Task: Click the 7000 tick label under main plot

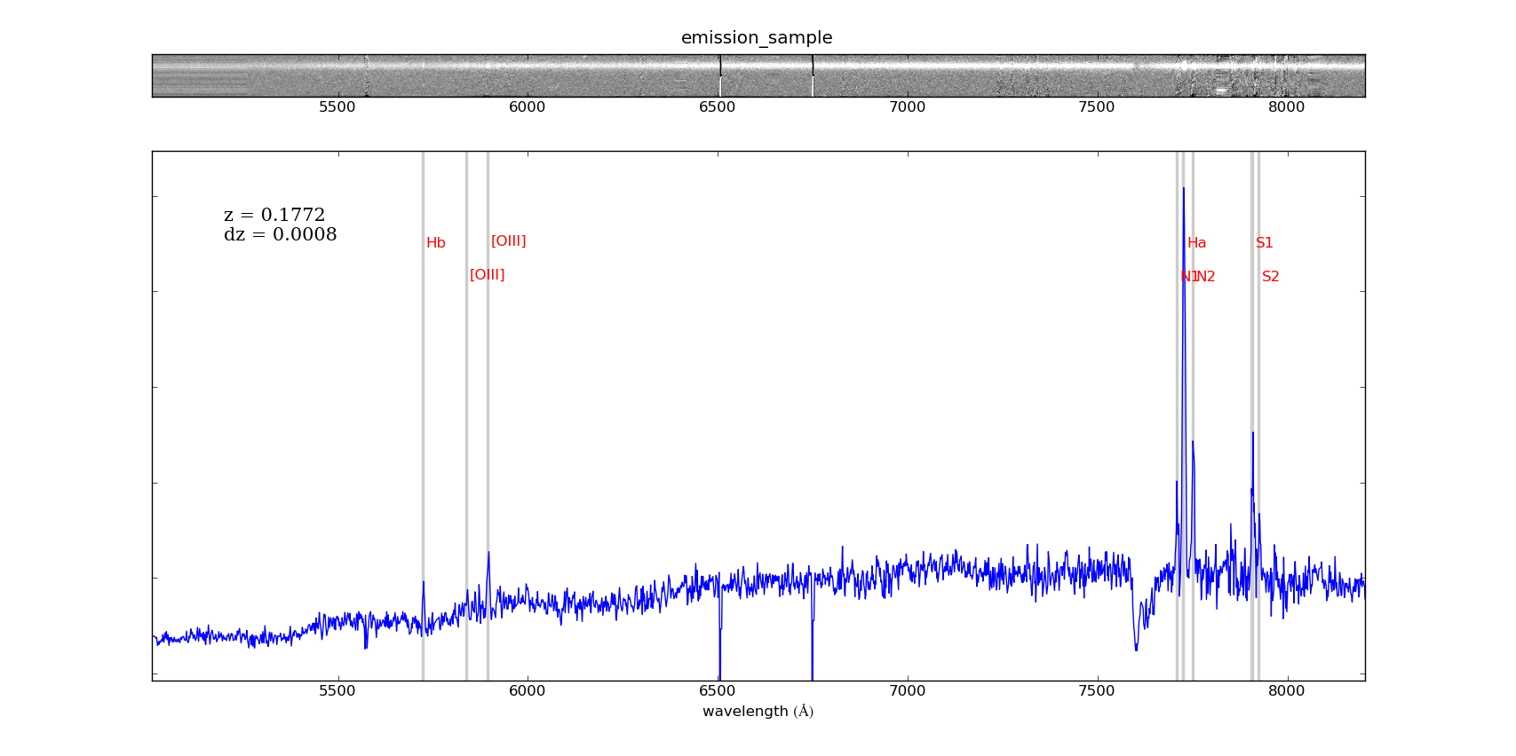Action: click(x=907, y=691)
